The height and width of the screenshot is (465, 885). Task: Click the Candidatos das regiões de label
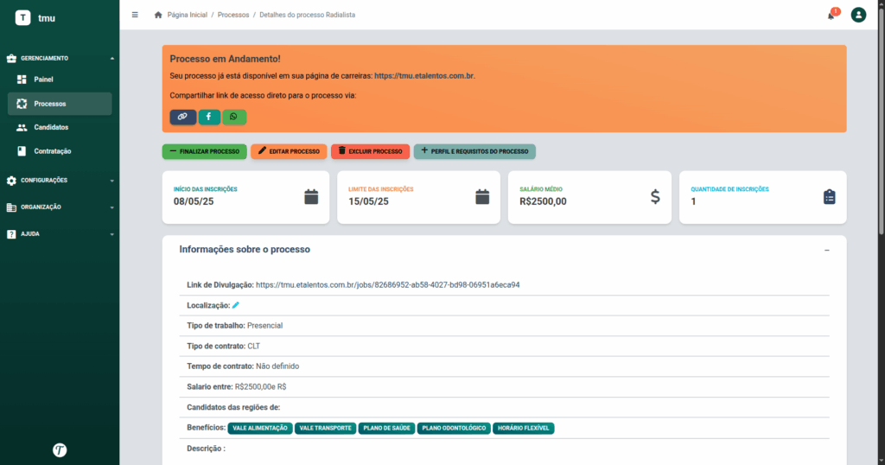(x=233, y=407)
